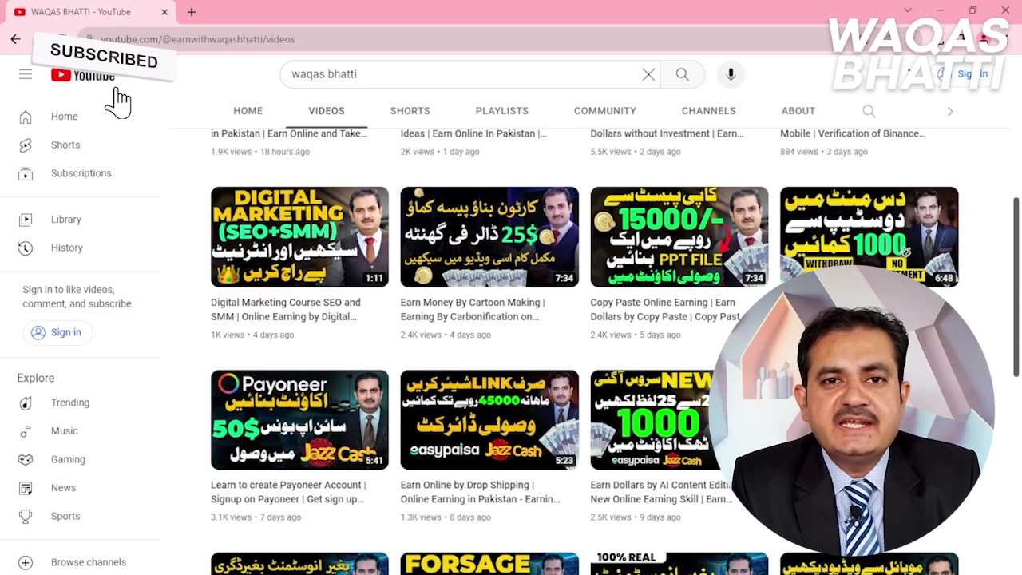The height and width of the screenshot is (575, 1022).
Task: Play the Cartoon Making 25$ thumbnail
Action: tap(489, 236)
